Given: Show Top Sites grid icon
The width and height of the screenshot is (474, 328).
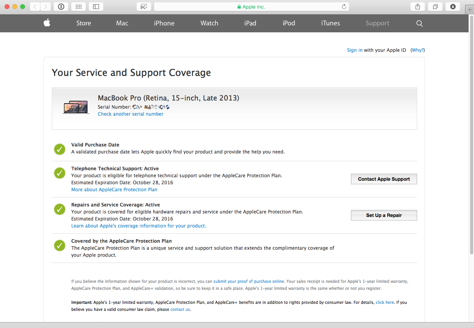Looking at the screenshot, I should 78,7.
